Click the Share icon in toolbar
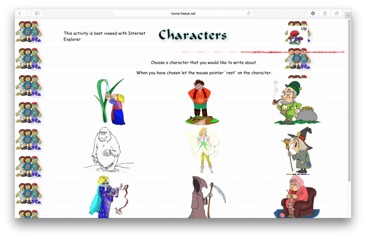This screenshot has height=239, width=366. pyautogui.click(x=325, y=13)
